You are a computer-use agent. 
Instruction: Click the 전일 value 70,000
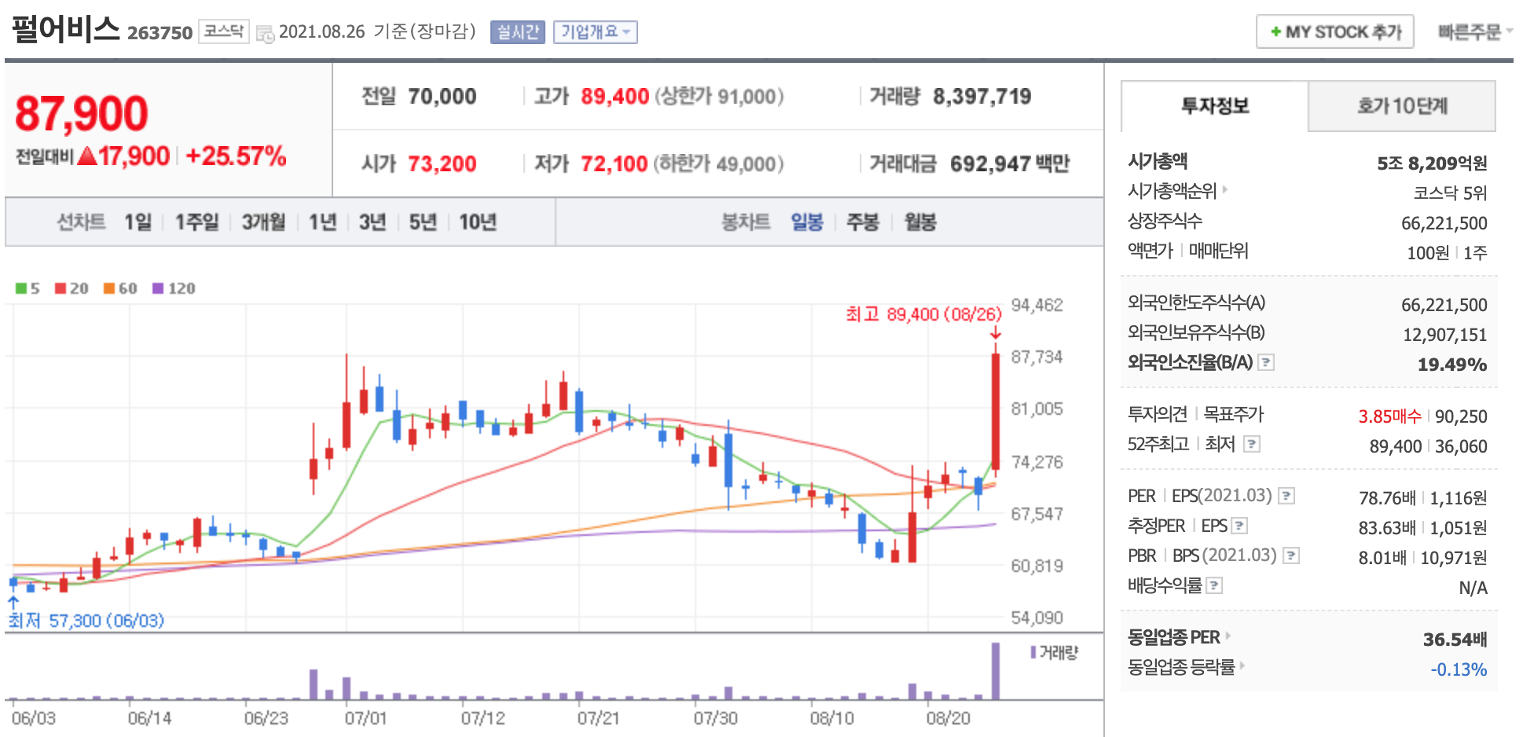[442, 97]
